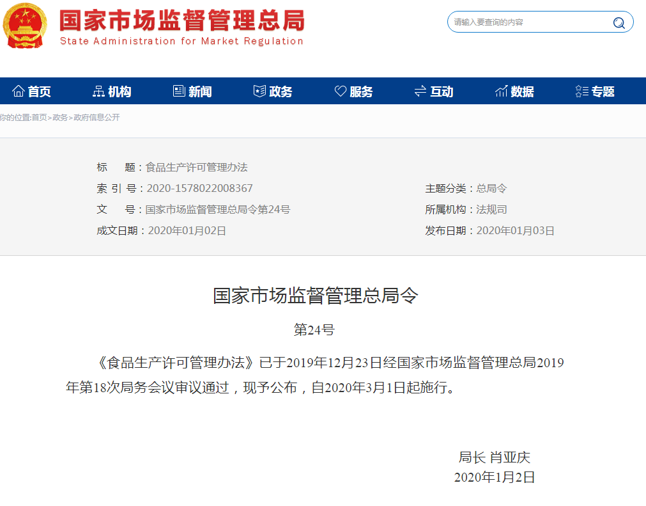Select the title value 食品生产许可管理办法

click(197, 167)
